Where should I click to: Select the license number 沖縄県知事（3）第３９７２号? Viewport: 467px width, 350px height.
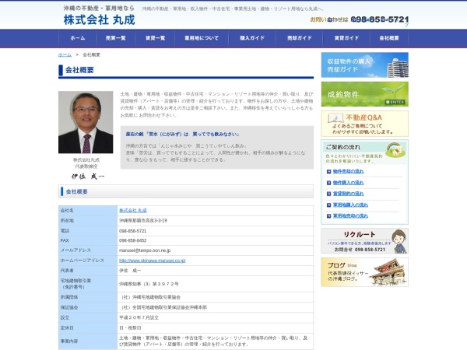(x=149, y=284)
